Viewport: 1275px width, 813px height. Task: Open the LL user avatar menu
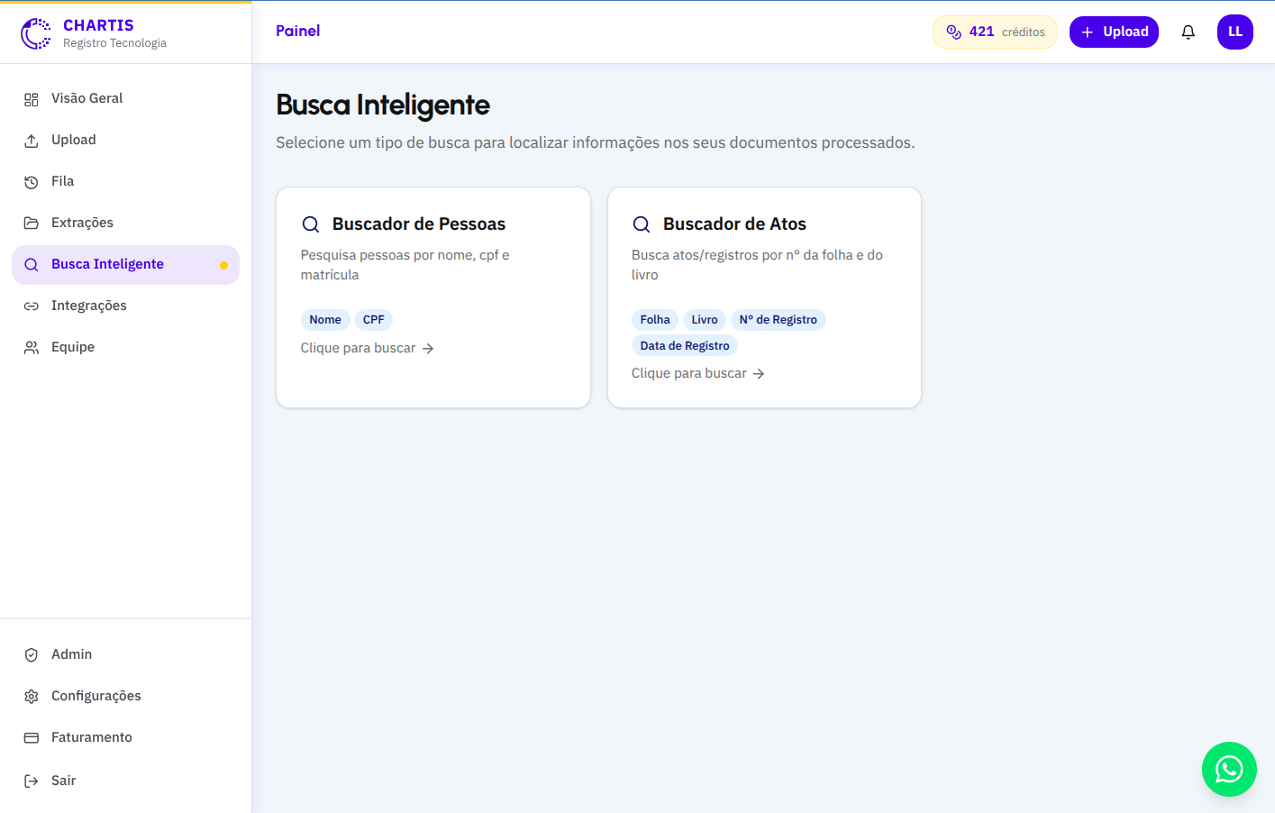click(1235, 32)
